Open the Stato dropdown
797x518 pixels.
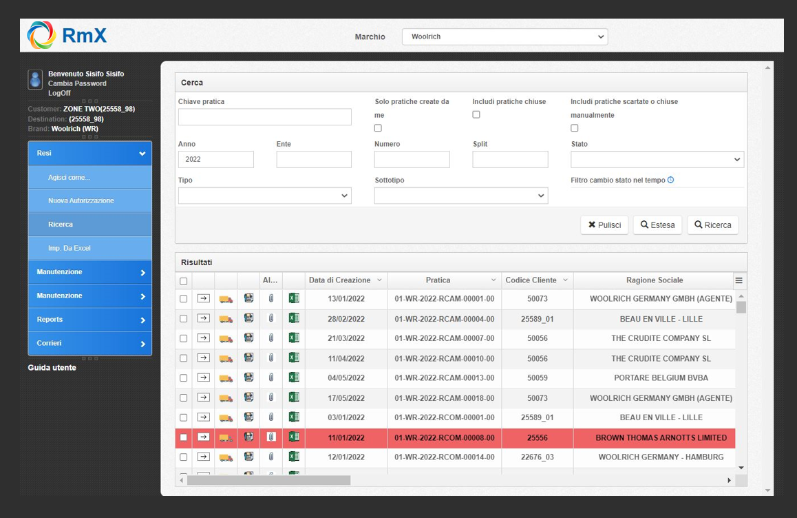coord(657,160)
